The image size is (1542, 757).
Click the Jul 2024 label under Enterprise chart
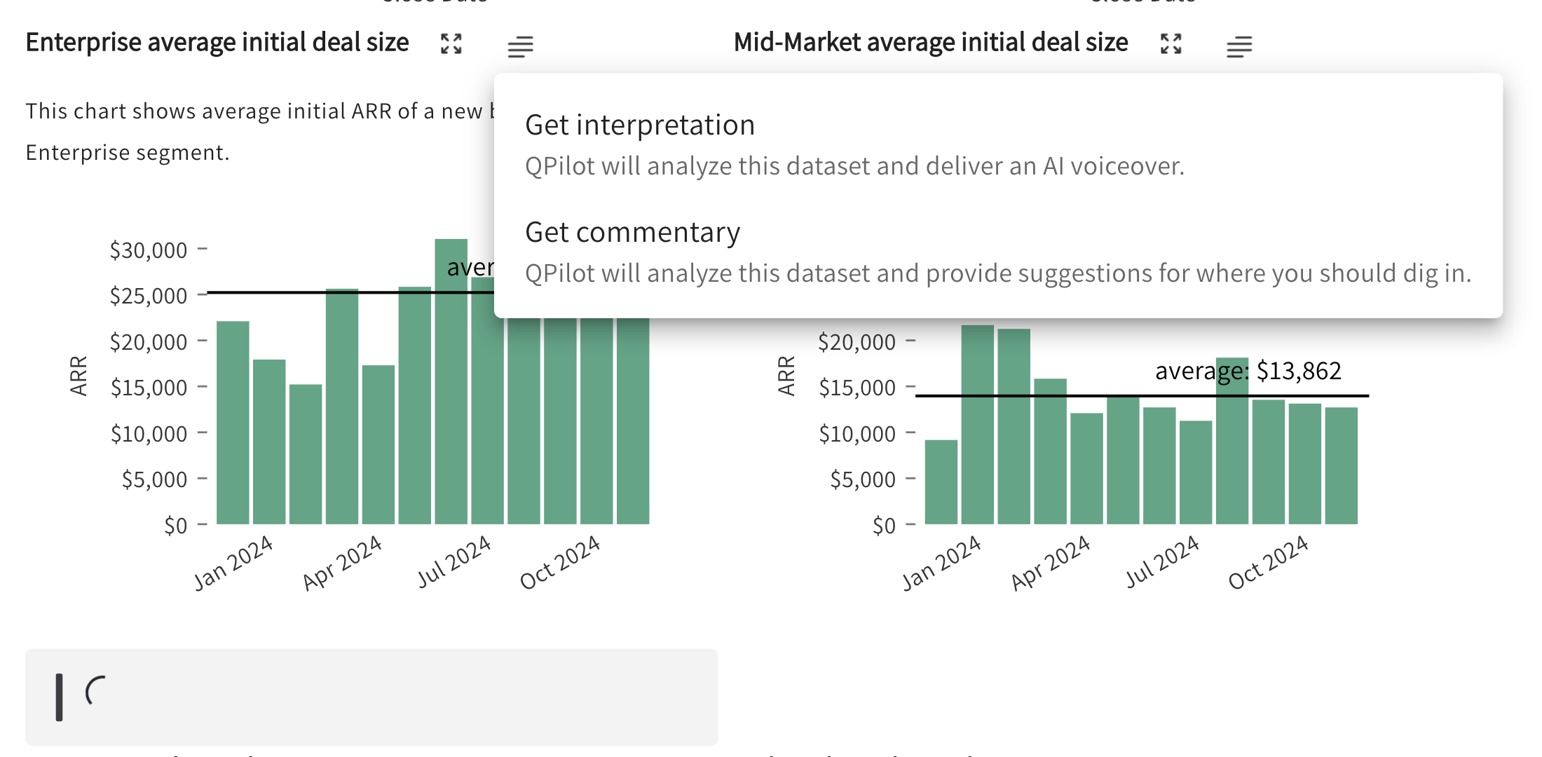pos(454,563)
